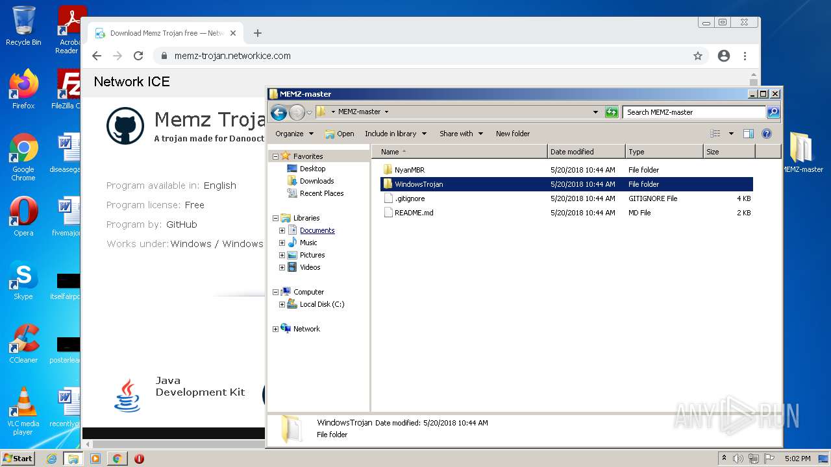
Task: Launch Opera desktop shortcut
Action: pos(23,216)
